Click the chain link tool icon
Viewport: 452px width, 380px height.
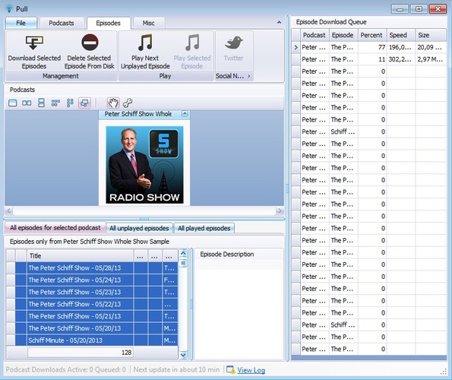(x=128, y=103)
